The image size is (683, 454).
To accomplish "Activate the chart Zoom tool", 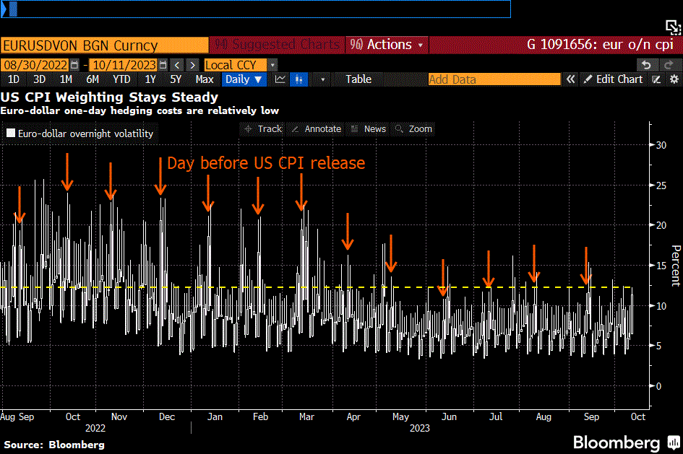I will pos(414,129).
